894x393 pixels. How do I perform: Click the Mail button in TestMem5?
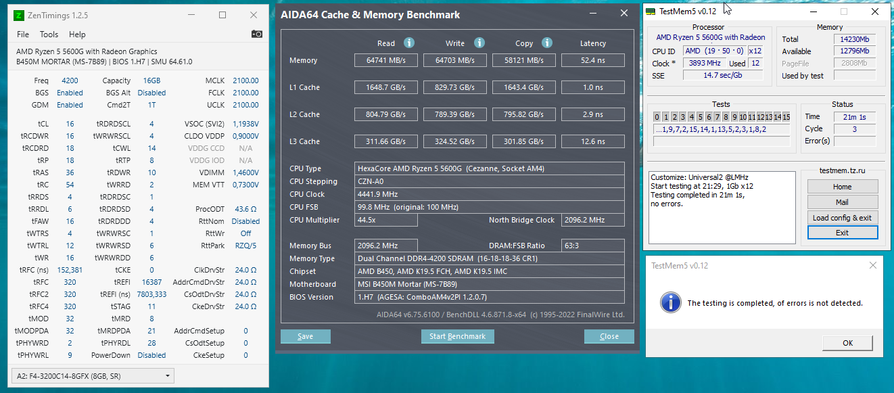[x=842, y=202]
